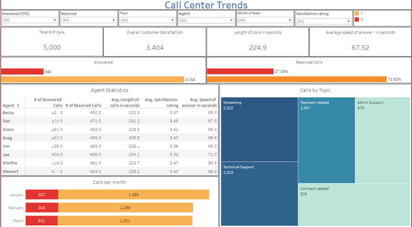
Task: Click the red Answered bar labeled 946
Action: [x=23, y=72]
